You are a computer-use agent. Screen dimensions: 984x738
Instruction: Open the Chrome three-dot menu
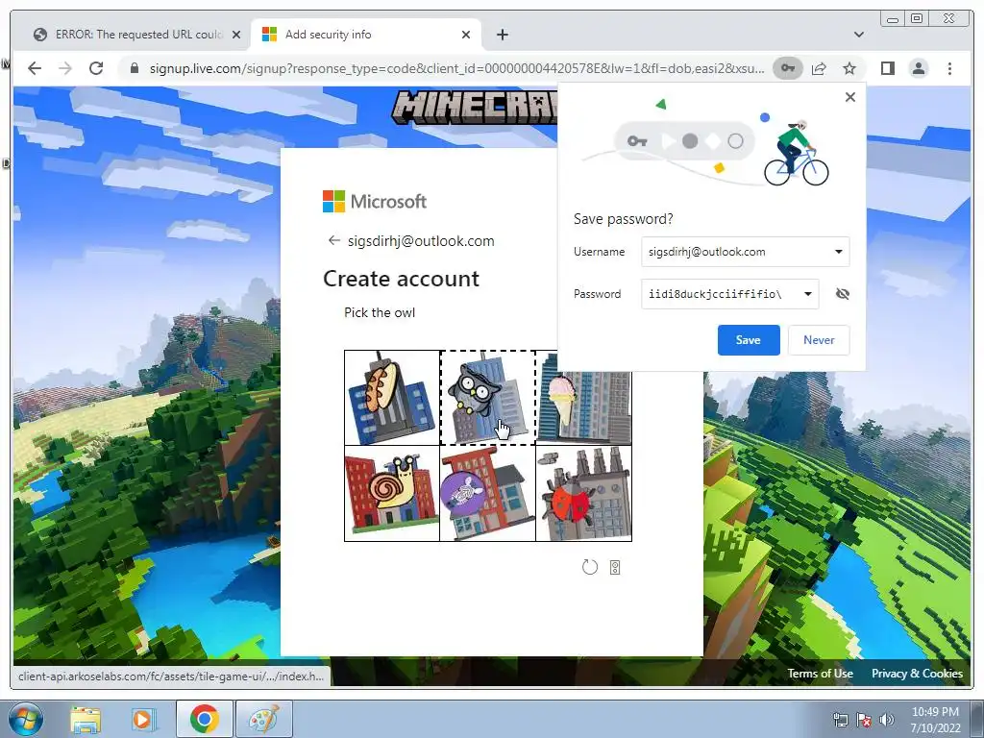point(949,68)
